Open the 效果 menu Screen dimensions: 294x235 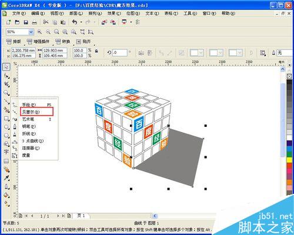[114, 14]
